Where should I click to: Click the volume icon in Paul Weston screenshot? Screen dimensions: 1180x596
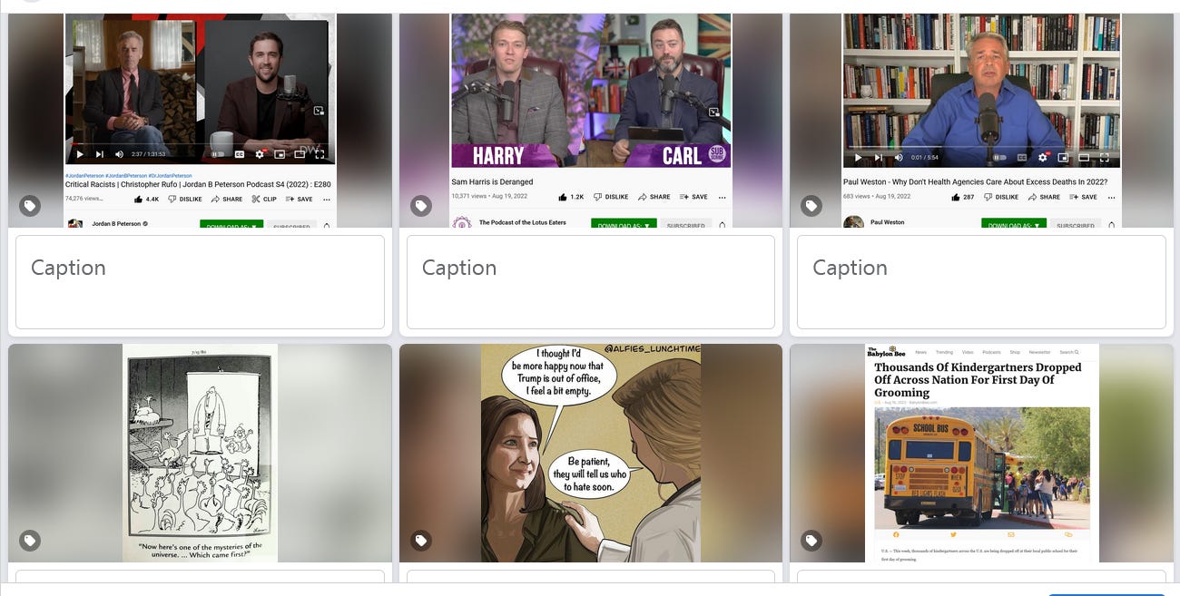(899, 158)
